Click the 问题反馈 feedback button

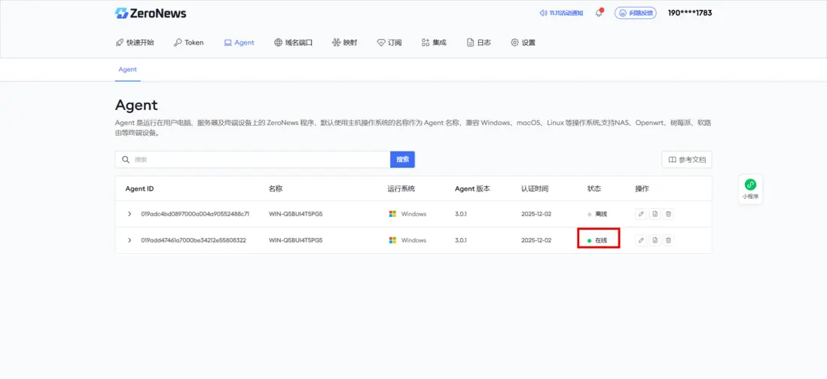pos(636,13)
